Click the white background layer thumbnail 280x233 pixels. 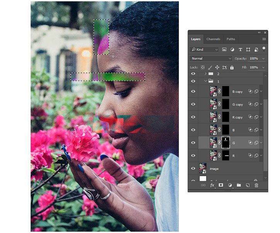203,178
